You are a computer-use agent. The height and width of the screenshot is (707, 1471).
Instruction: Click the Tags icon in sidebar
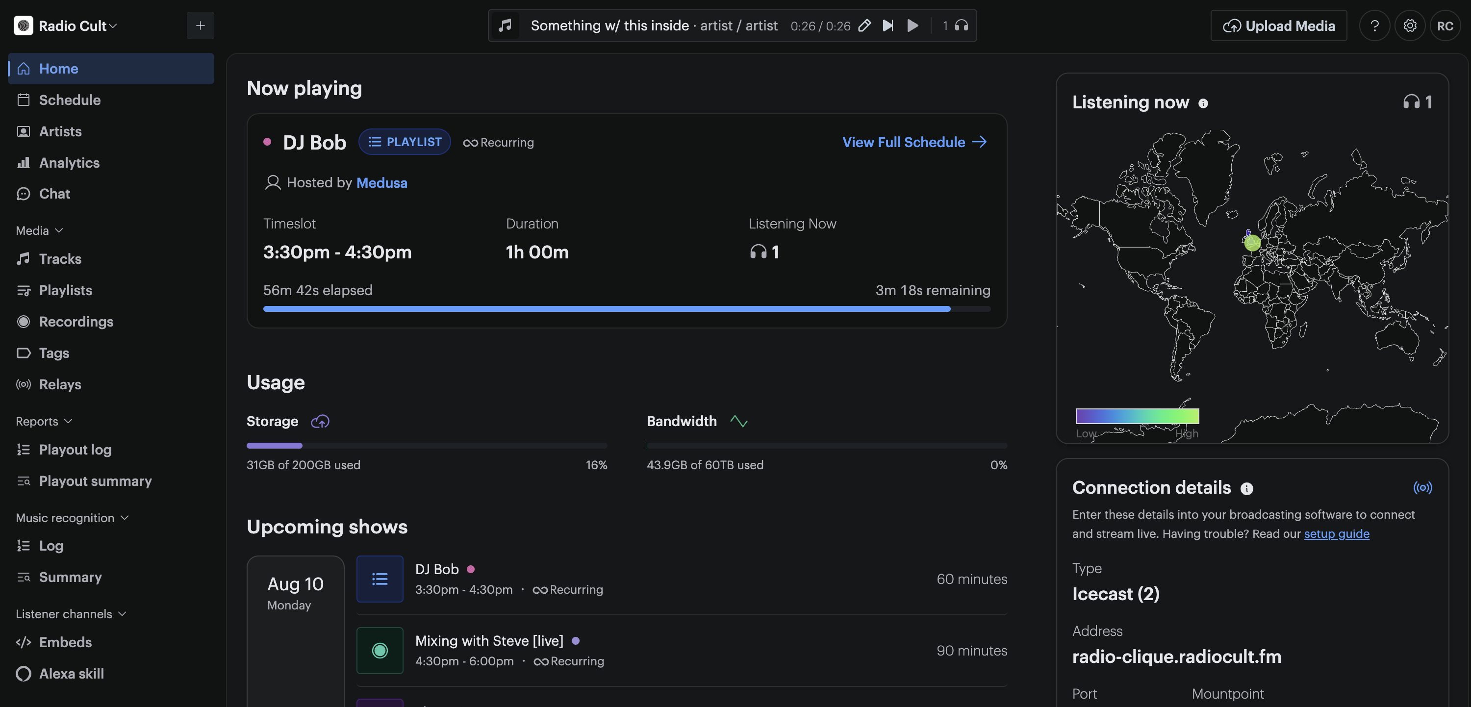click(24, 353)
